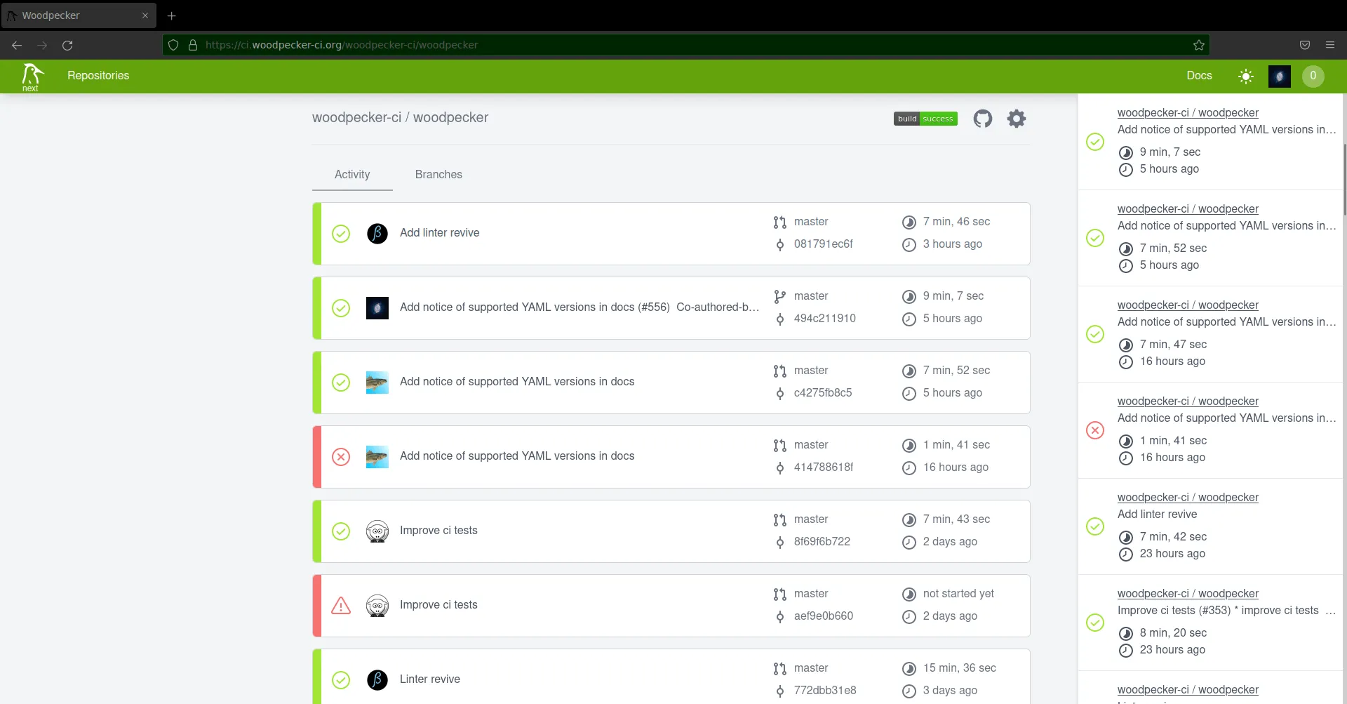This screenshot has width=1347, height=704.
Task: Open the shield tracking protection dropdown
Action: tap(173, 45)
